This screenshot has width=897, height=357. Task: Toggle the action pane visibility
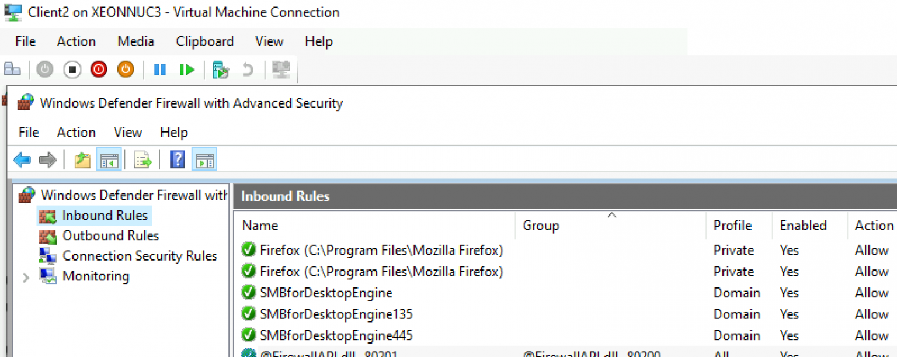204,159
